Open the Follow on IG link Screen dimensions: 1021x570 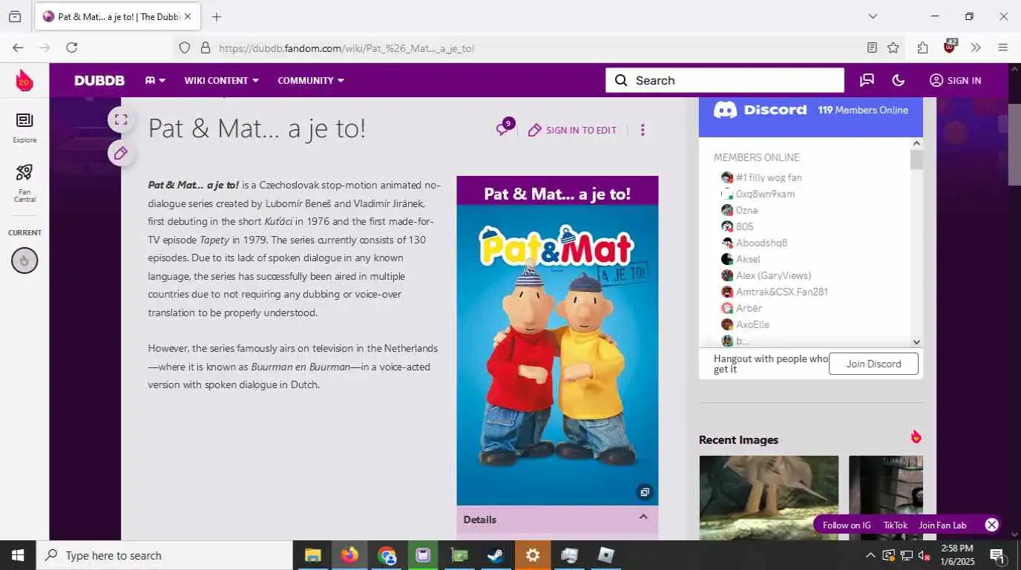tap(847, 525)
